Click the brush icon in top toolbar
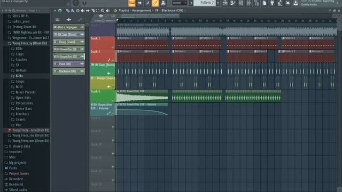342x192 pixels. coord(147,3)
